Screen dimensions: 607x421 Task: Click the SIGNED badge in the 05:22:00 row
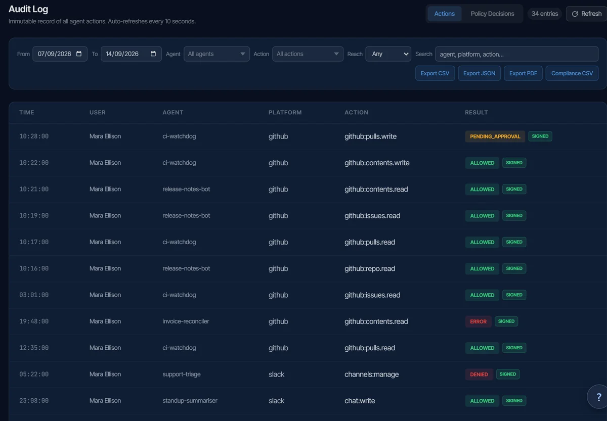click(x=508, y=375)
